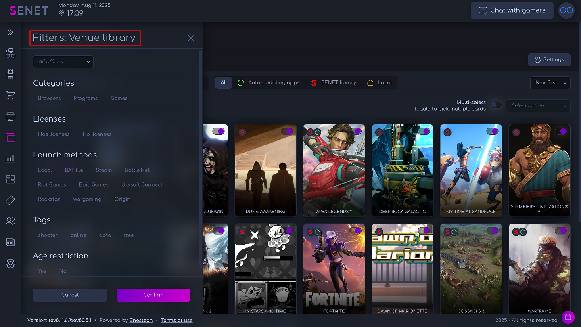Open the building/clubs sidebar icon
581x327 pixels.
click(10, 74)
